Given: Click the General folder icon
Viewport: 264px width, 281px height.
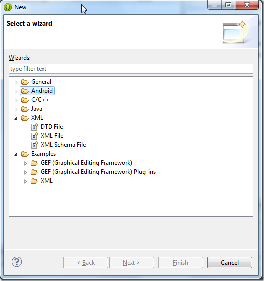Looking at the screenshot, I should pos(25,82).
